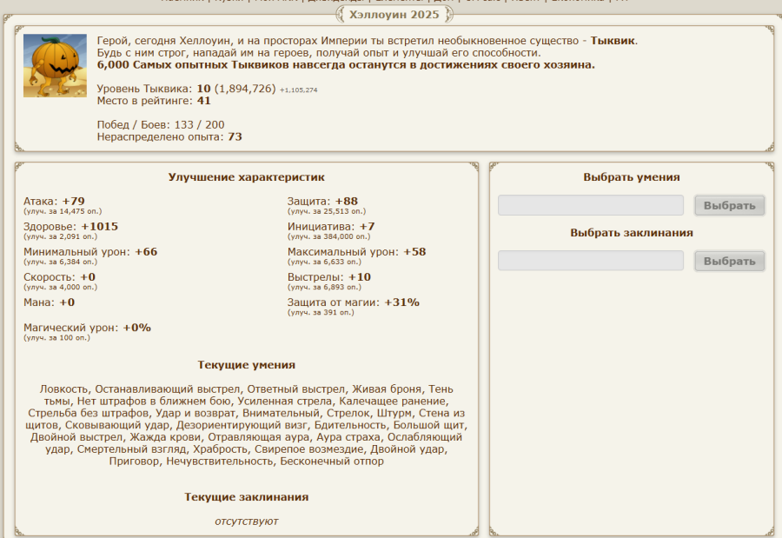Upgrade Инициатива for 384,000 experience
This screenshot has width=782, height=538.
point(328,236)
